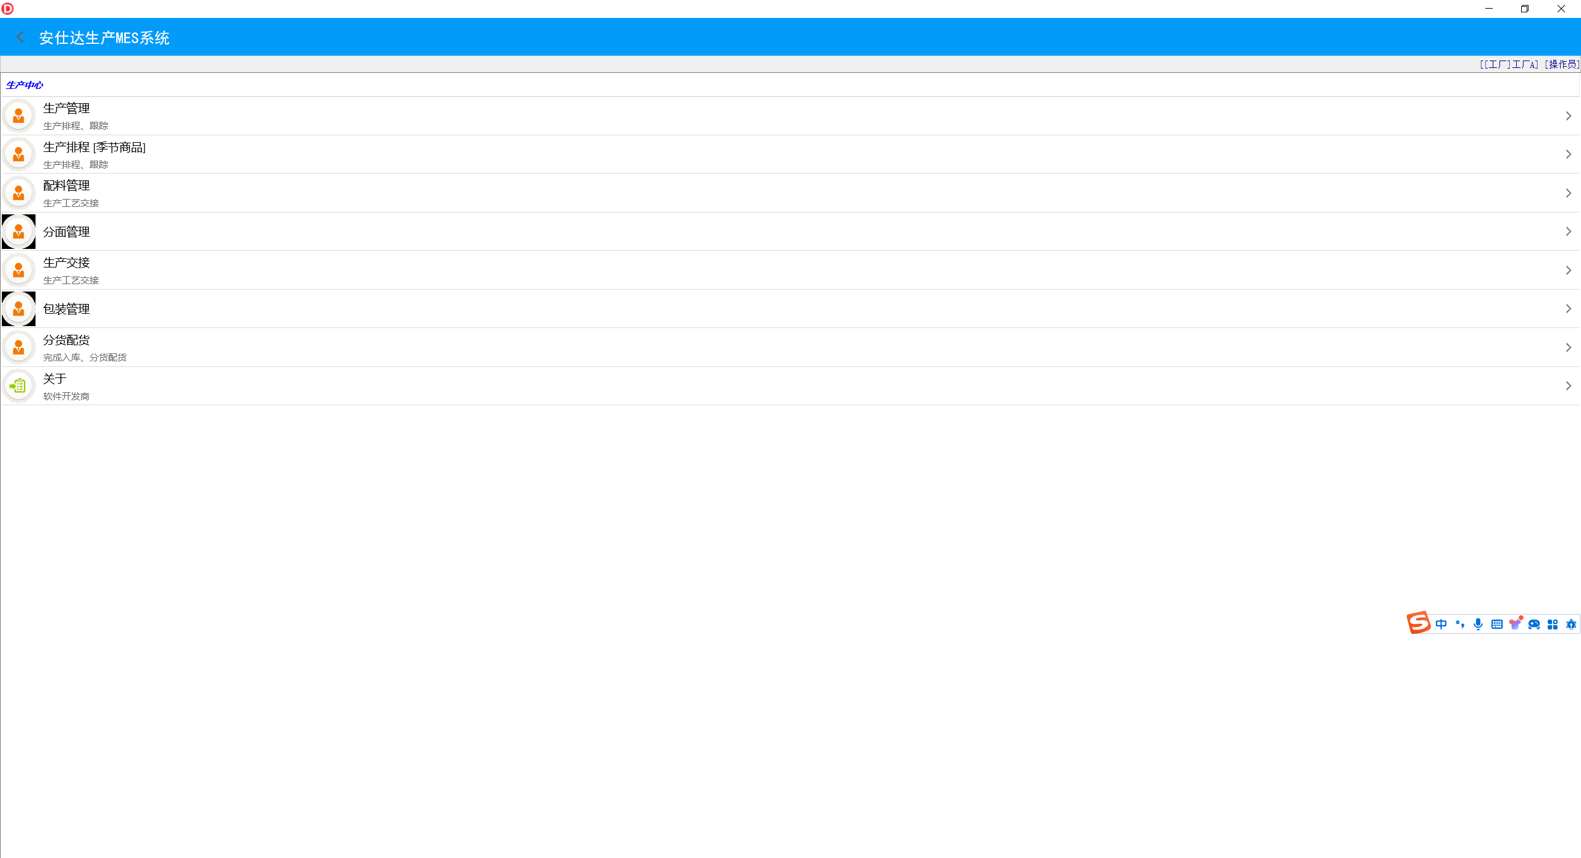Click the 生产管理 orange user icon
Viewport: 1581px width, 858px height.
(19, 116)
